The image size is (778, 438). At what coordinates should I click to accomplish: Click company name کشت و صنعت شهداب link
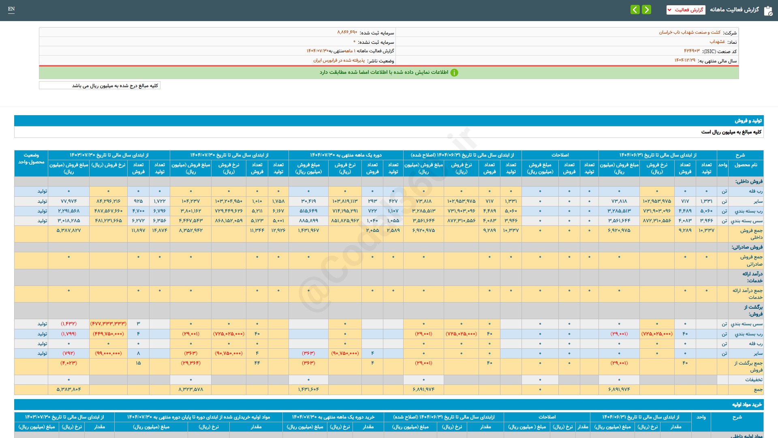pyautogui.click(x=689, y=32)
